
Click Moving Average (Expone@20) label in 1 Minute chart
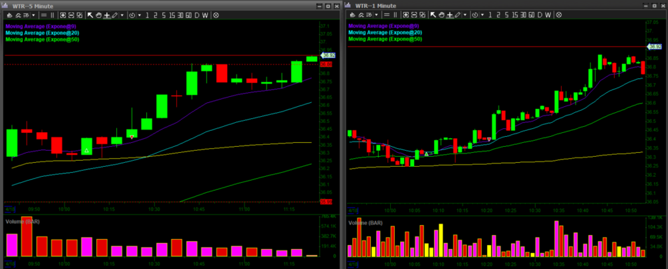384,32
